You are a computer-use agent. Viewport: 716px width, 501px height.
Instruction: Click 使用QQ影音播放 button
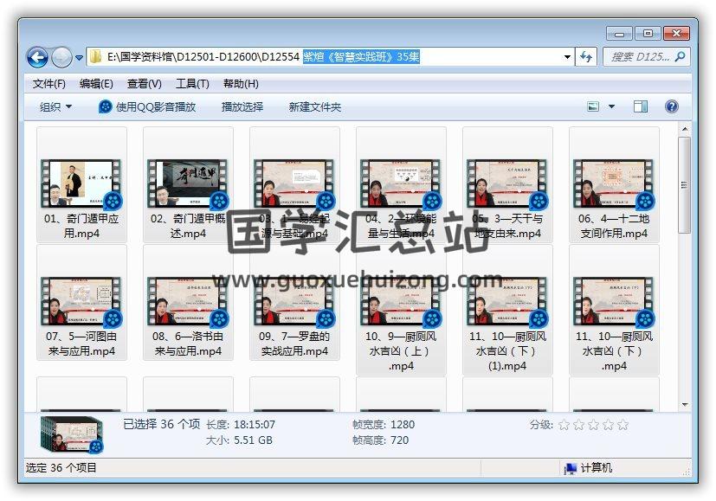pos(147,107)
